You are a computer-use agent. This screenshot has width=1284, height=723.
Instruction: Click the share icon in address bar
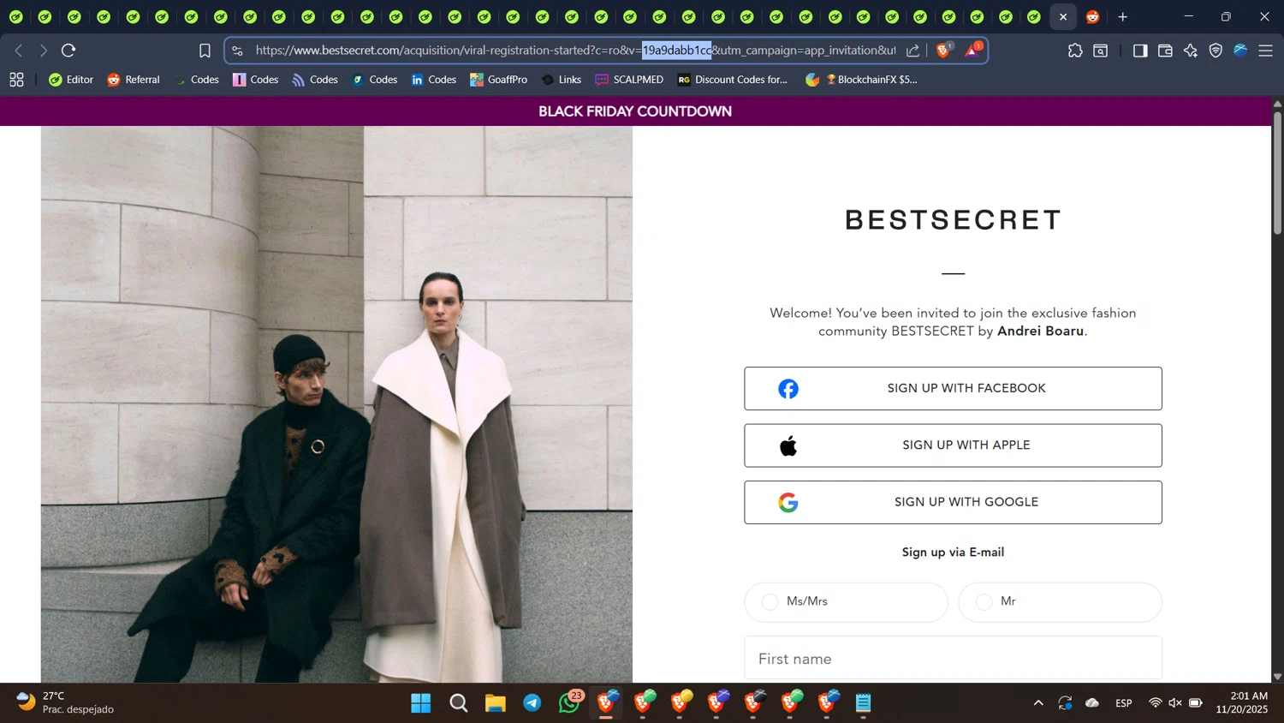(x=913, y=51)
